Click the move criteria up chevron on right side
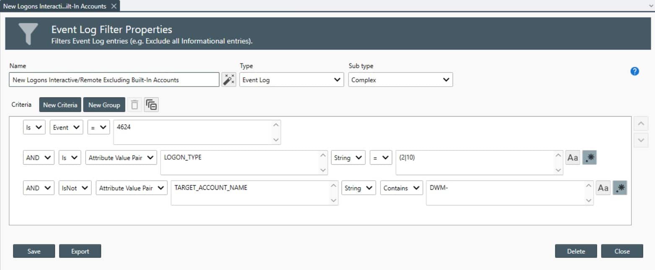 [x=641, y=123]
